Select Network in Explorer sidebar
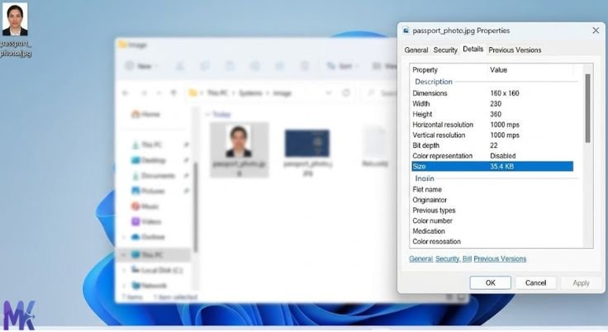 pos(150,286)
